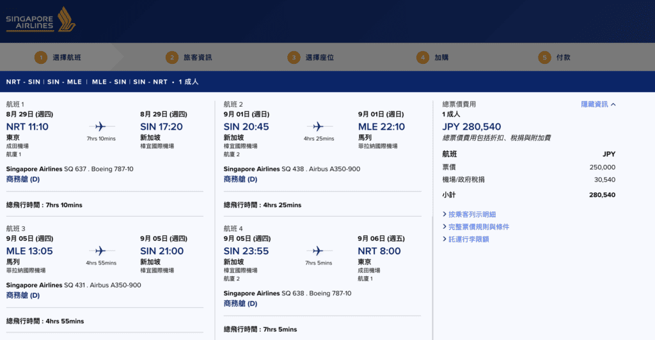Screen dimensions: 655x340
Task: Click step 4 circle for 加購
Action: [423, 58]
